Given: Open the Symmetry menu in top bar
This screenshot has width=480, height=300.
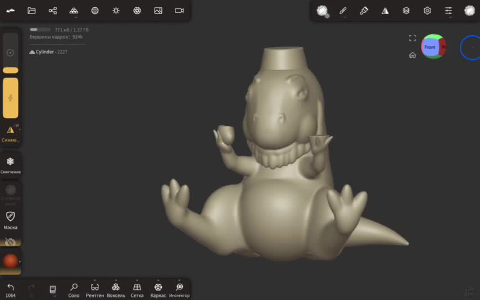Looking at the screenshot, I should (385, 11).
